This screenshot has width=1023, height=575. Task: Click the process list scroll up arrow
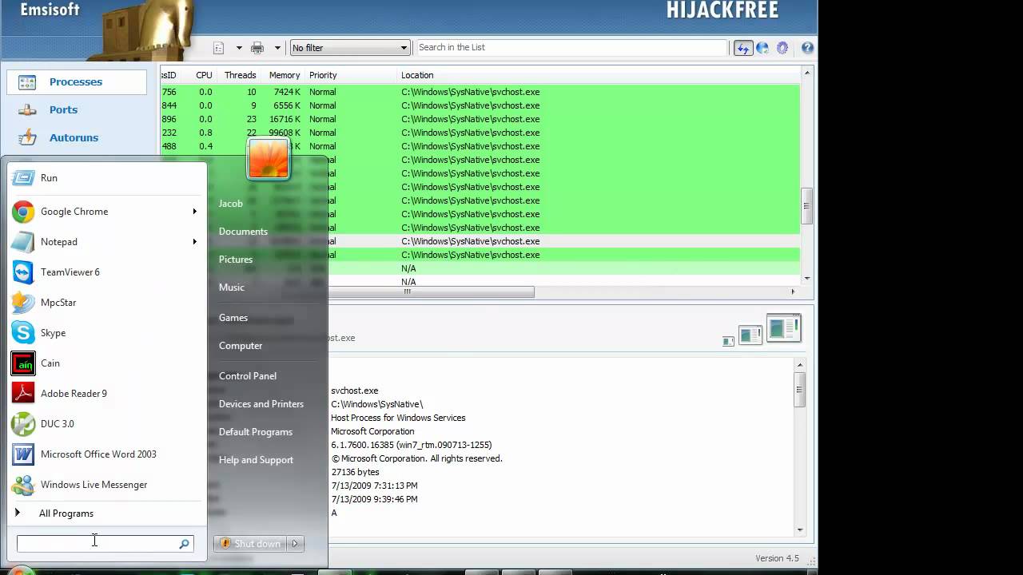[x=807, y=73]
